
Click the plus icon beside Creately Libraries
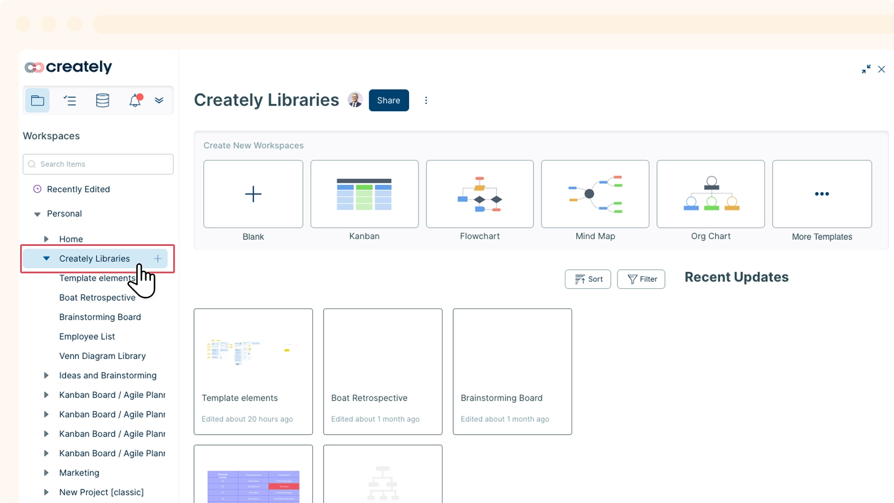point(158,259)
